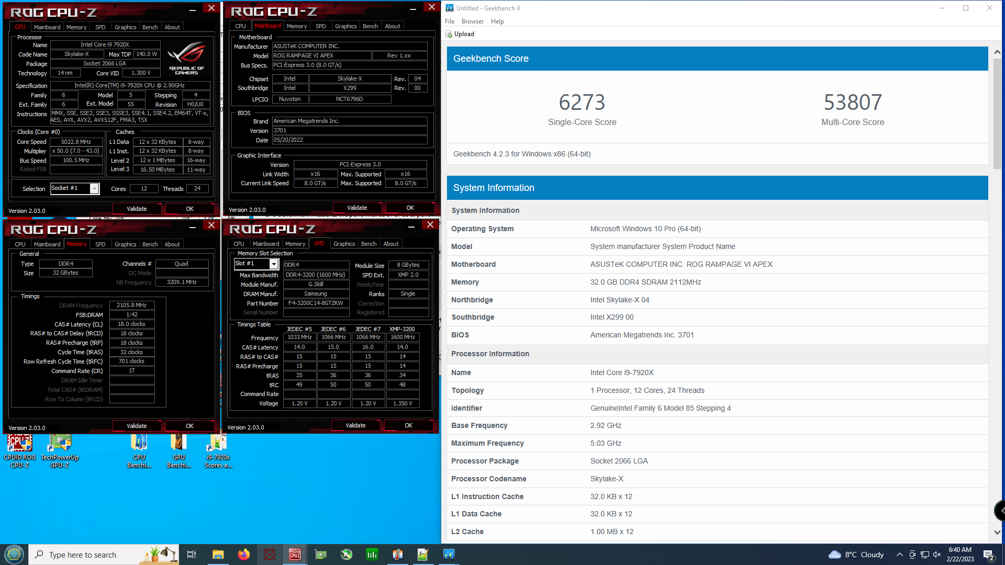This screenshot has width=1005, height=565.
Task: Click the Core VID value 1.300 V
Action: [x=141, y=73]
